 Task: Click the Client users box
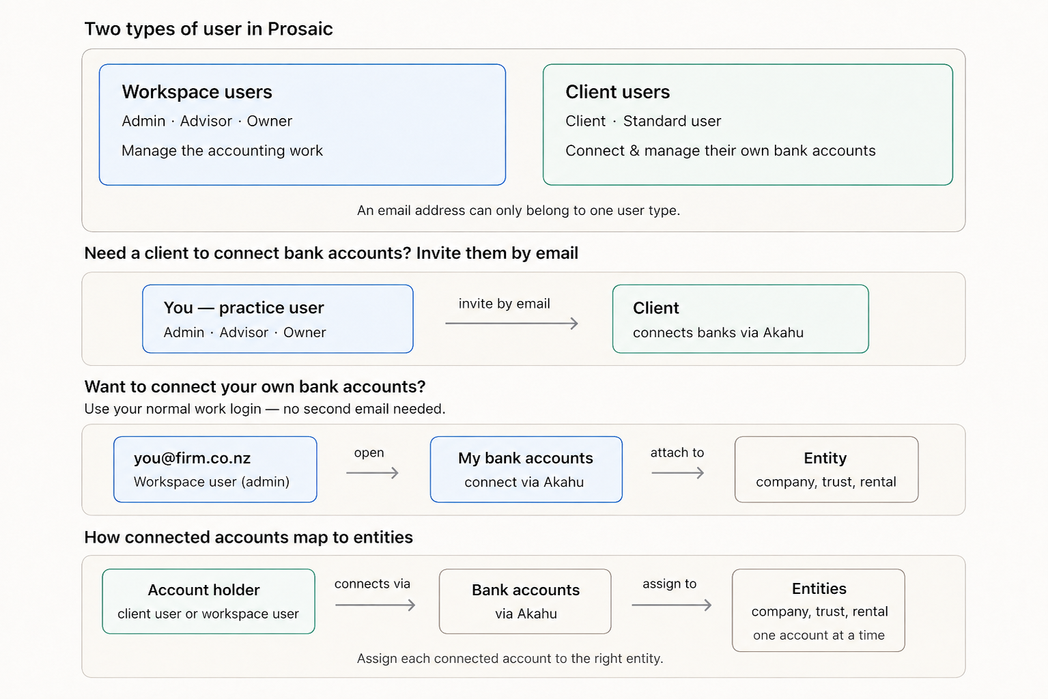pos(748,125)
